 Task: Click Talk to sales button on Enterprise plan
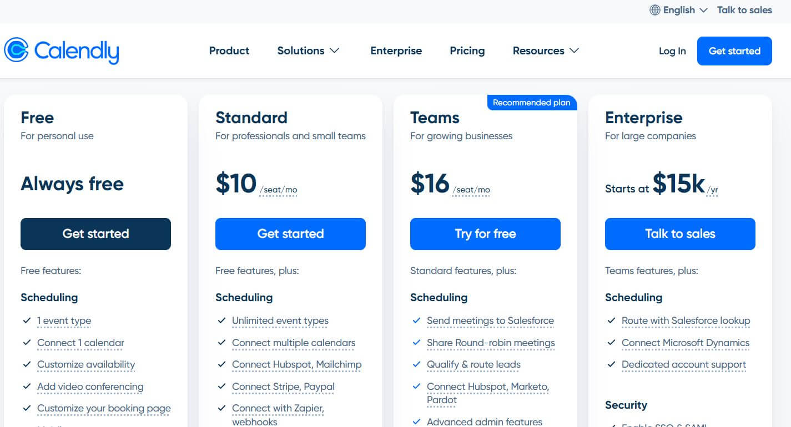[x=680, y=234]
